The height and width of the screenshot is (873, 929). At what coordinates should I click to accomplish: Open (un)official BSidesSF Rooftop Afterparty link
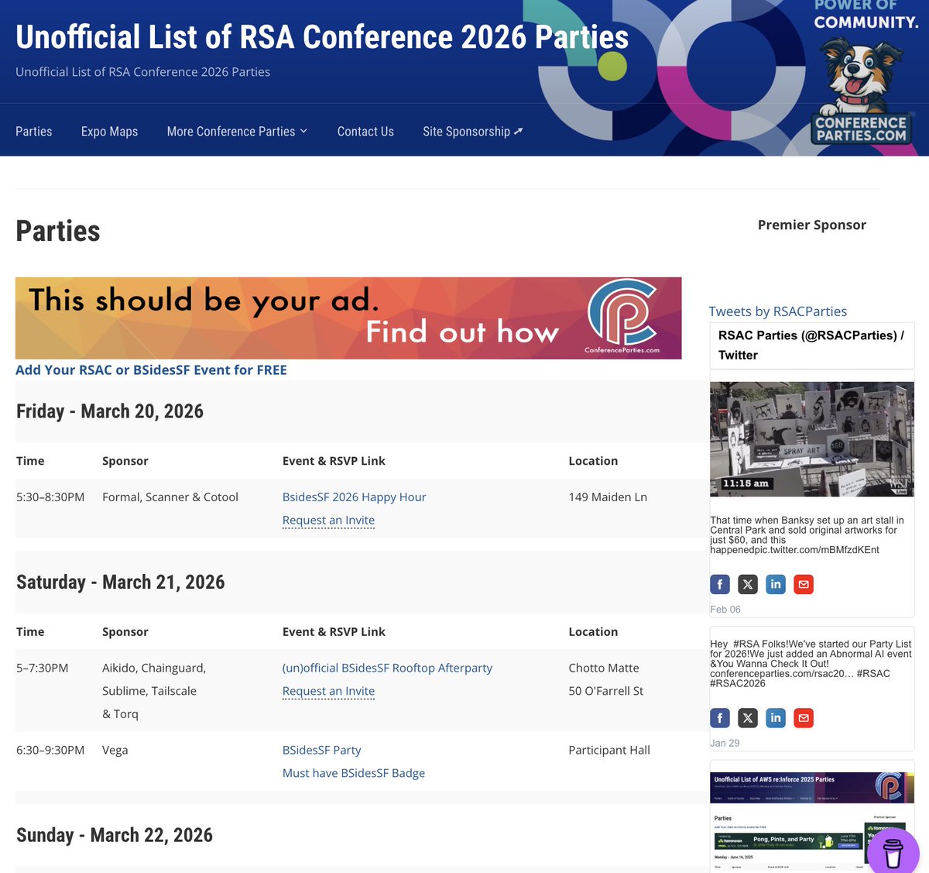tap(387, 668)
